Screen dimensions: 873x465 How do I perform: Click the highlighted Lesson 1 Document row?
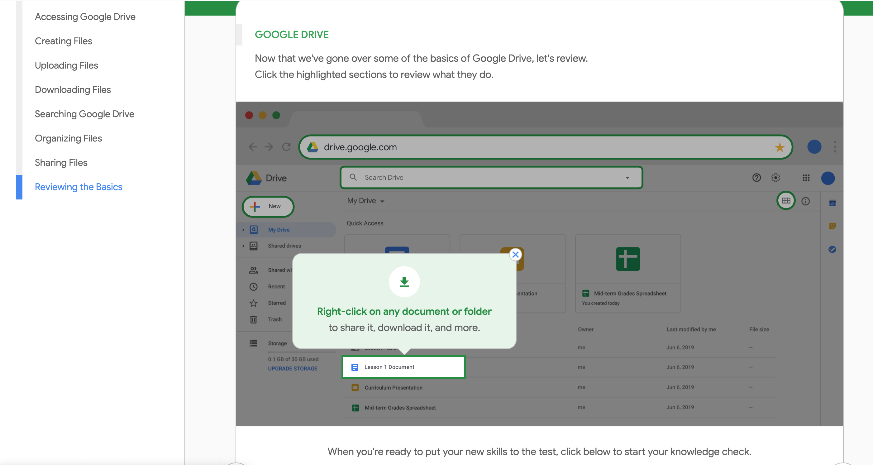403,367
